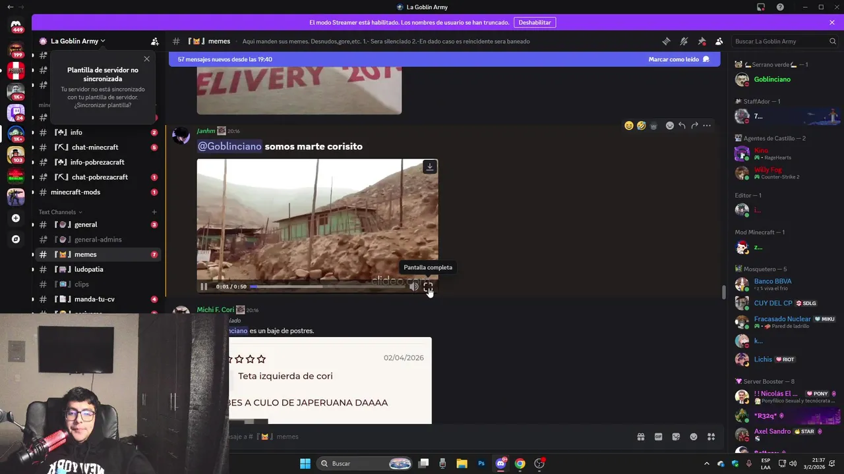Disable Streamer mode with Deshabilitar button
Screen dimensions: 844x474
(x=534, y=22)
